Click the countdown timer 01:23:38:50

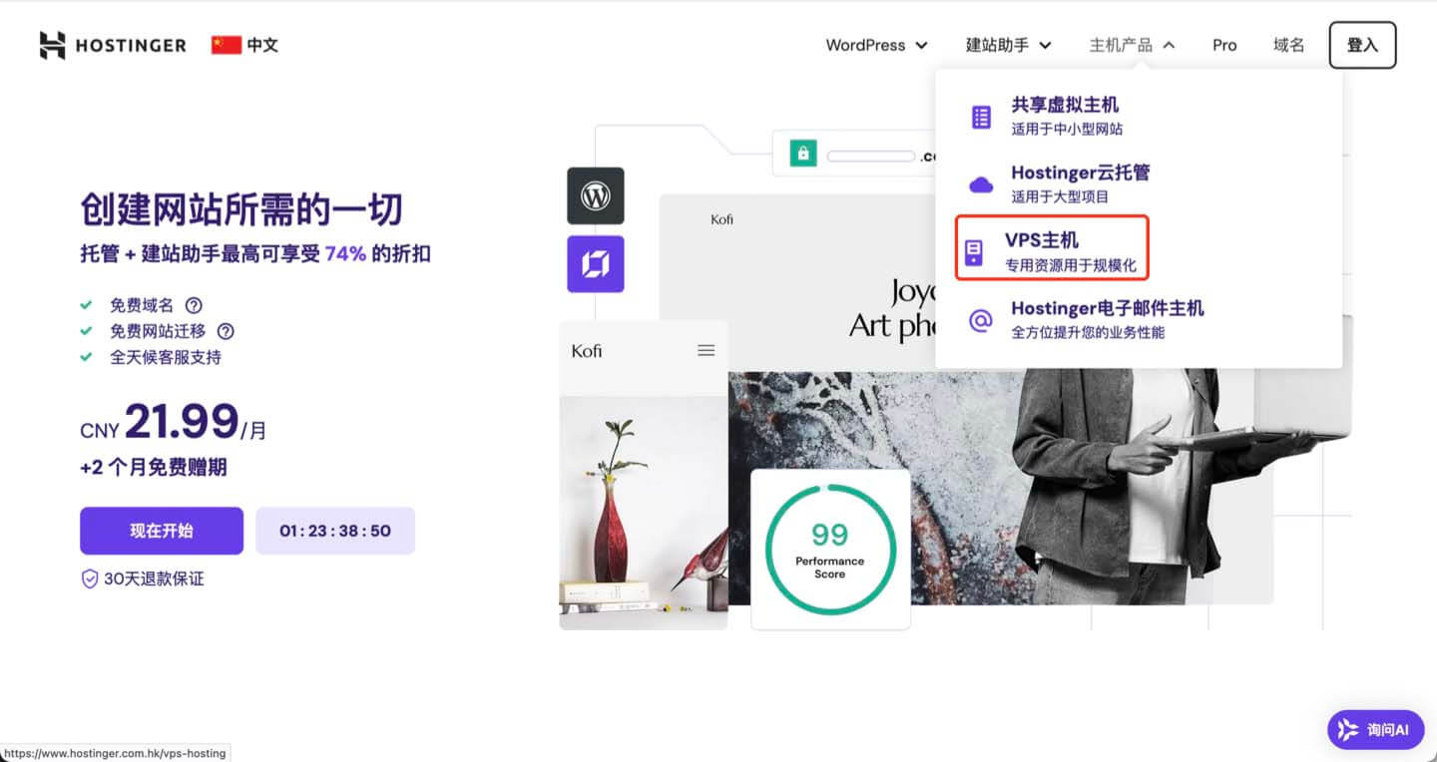[x=335, y=531]
